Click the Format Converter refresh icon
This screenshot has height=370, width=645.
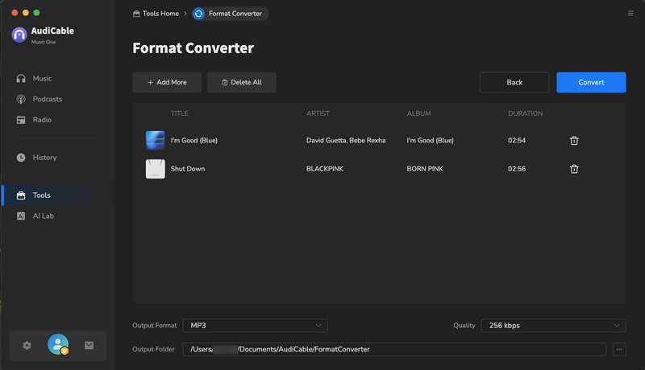(x=198, y=14)
